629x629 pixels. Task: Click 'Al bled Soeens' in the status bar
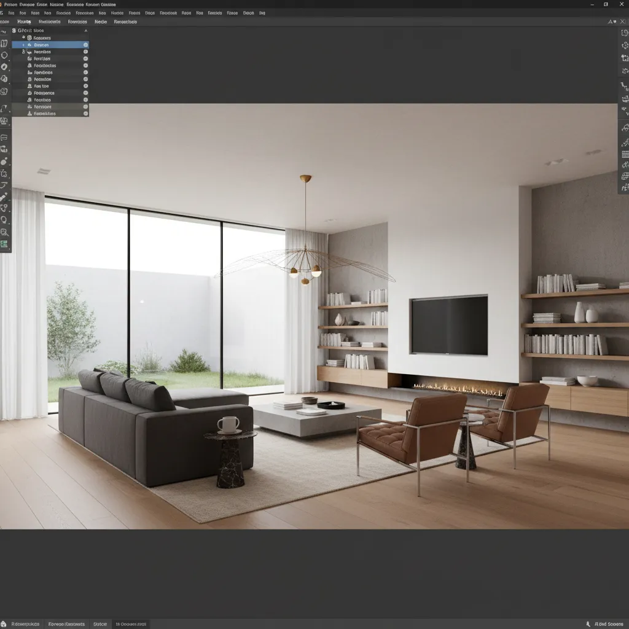click(x=609, y=624)
